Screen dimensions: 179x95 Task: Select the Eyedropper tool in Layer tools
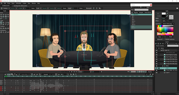[8, 24]
